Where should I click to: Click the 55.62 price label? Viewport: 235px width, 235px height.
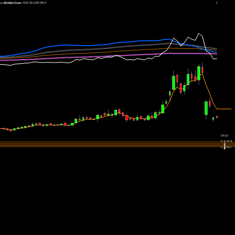coord(224,135)
